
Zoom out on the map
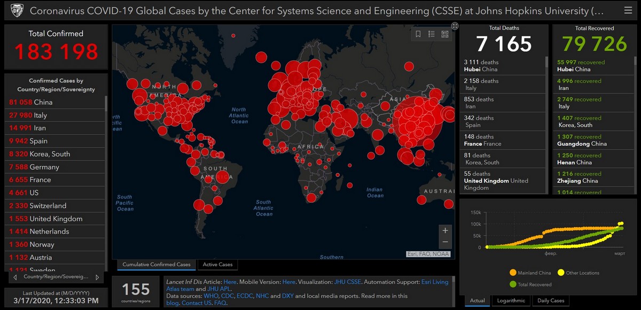[444, 243]
